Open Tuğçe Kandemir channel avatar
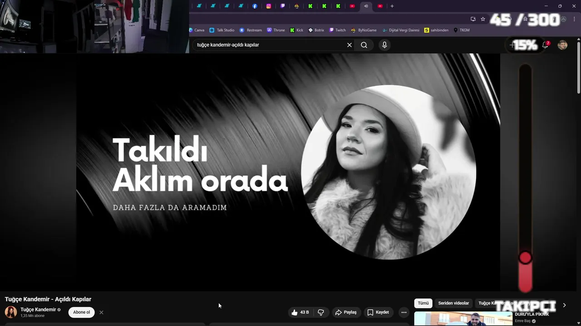 pyautogui.click(x=11, y=312)
